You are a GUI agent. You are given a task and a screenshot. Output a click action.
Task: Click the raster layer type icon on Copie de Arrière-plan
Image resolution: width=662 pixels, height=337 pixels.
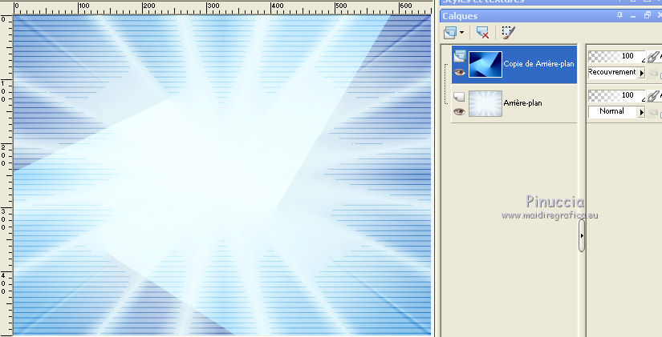(x=459, y=55)
